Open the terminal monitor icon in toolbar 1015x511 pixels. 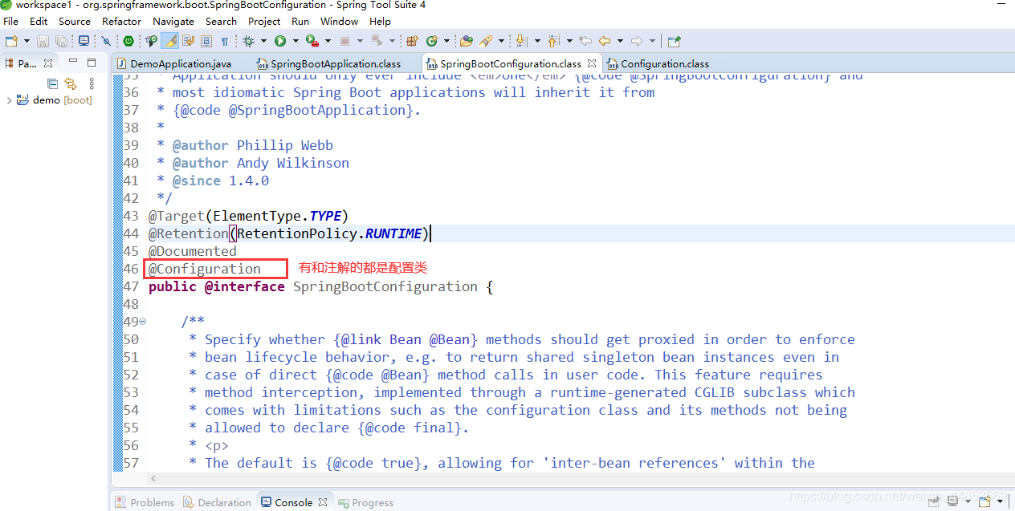(84, 41)
